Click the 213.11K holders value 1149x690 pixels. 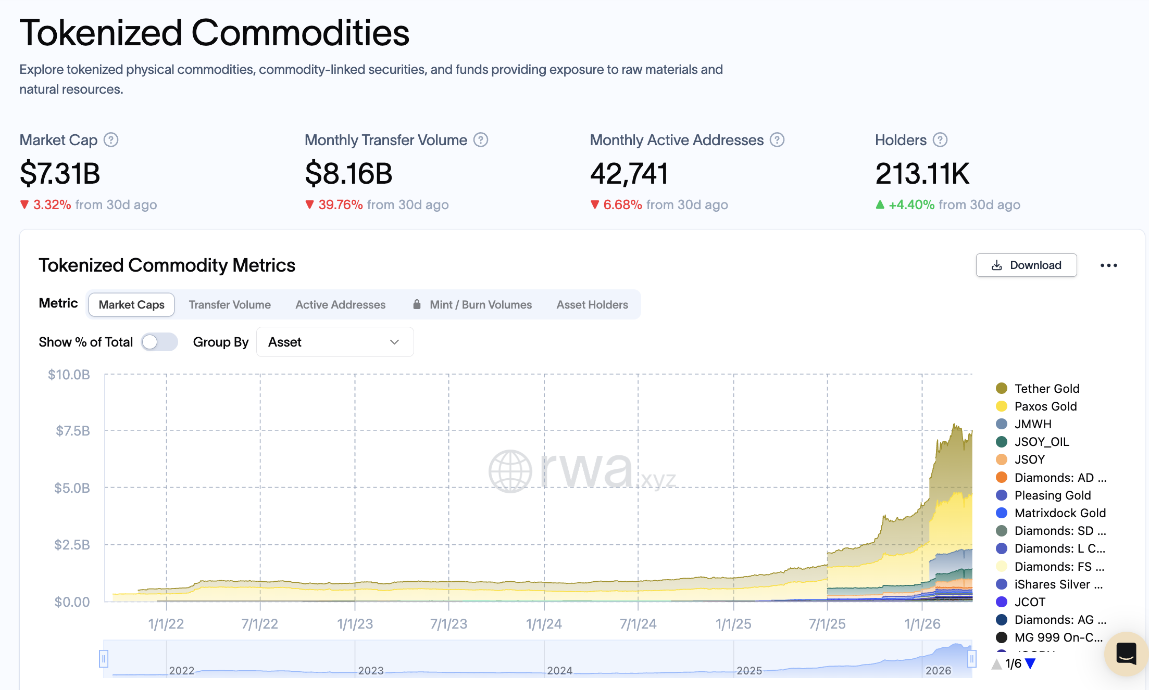(x=922, y=174)
